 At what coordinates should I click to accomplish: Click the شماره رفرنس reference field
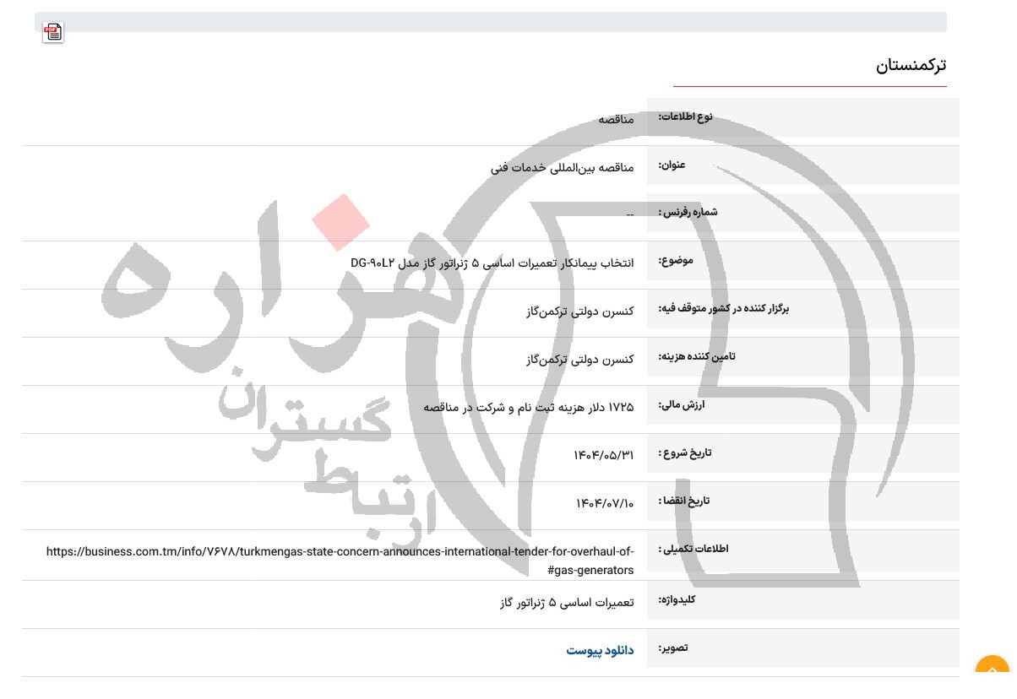pos(688,213)
